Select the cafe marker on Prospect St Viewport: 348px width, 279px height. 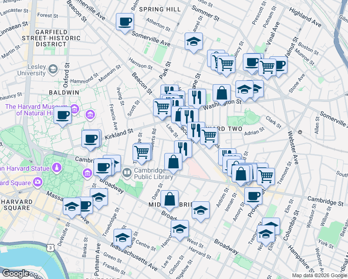[x=253, y=197]
